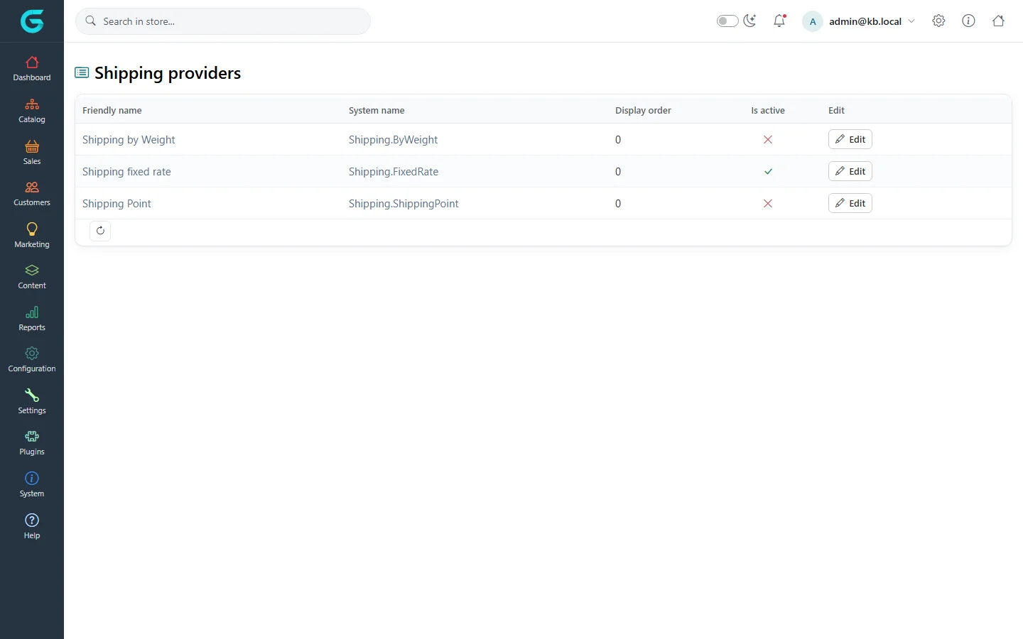The image size is (1023, 639).
Task: Click the Shipping.ByWeight system name
Action: 393,140
